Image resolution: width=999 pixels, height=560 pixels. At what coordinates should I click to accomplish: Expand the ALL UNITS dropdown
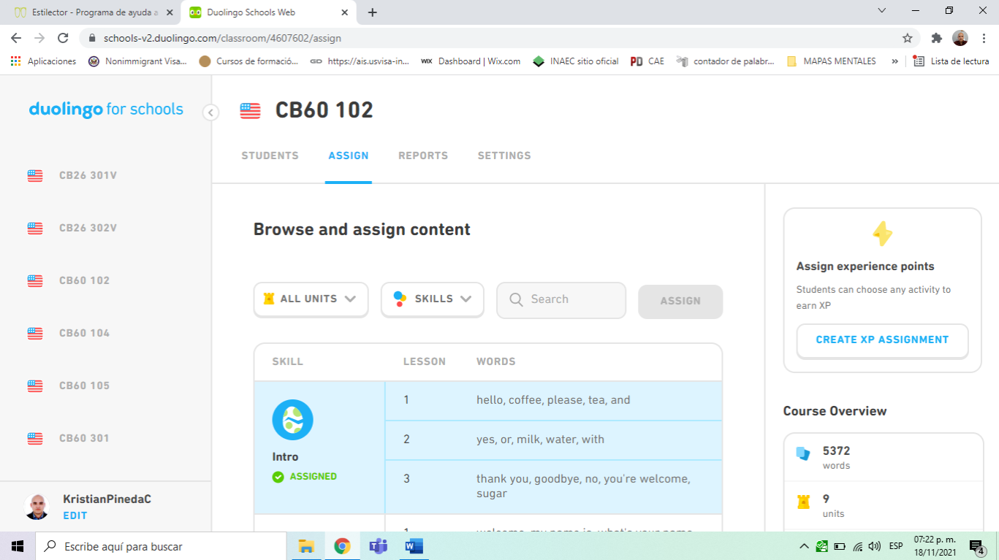click(311, 299)
